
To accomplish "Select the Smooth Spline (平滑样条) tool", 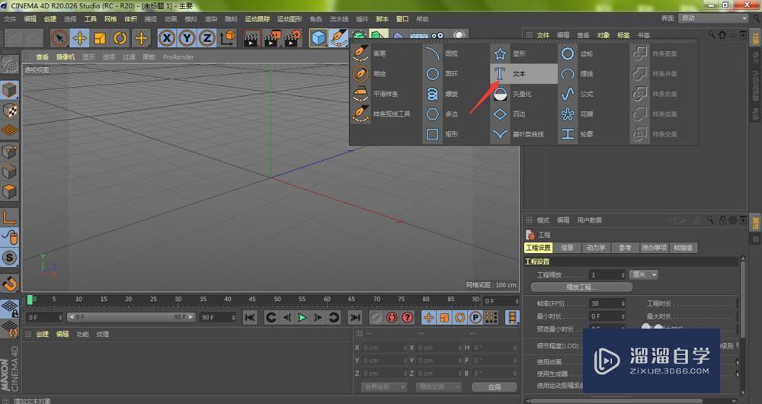I will [x=386, y=94].
